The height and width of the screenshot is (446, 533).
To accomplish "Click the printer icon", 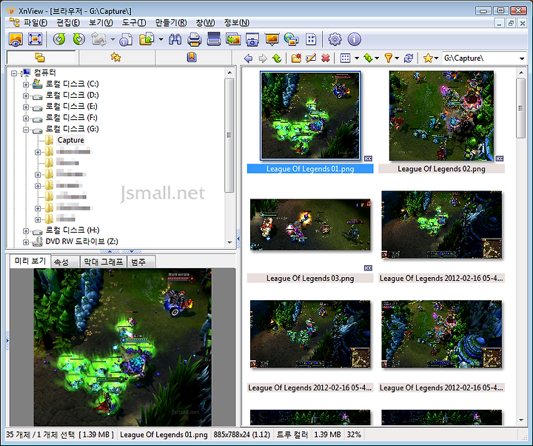I will click(194, 39).
